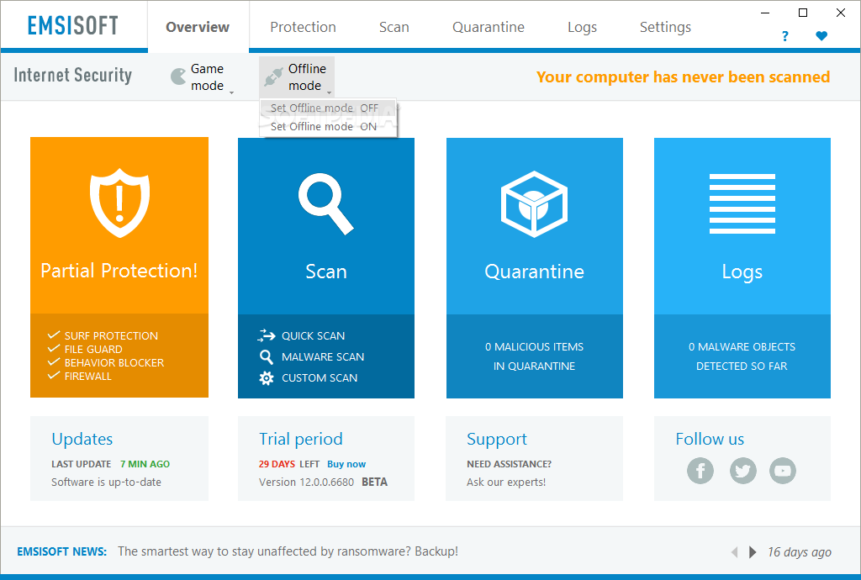This screenshot has width=861, height=580.
Task: Click '16 days ago' news date
Action: click(800, 552)
